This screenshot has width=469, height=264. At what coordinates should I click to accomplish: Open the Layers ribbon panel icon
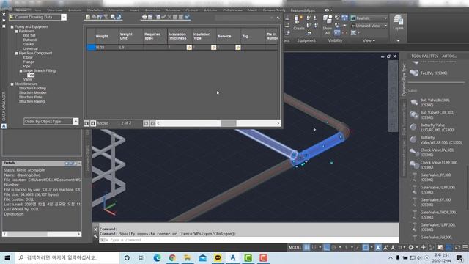(398, 23)
